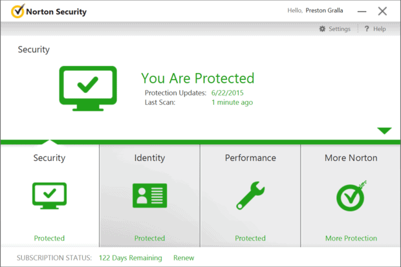Open the Help text link
The height and width of the screenshot is (267, 401).
pyautogui.click(x=379, y=29)
